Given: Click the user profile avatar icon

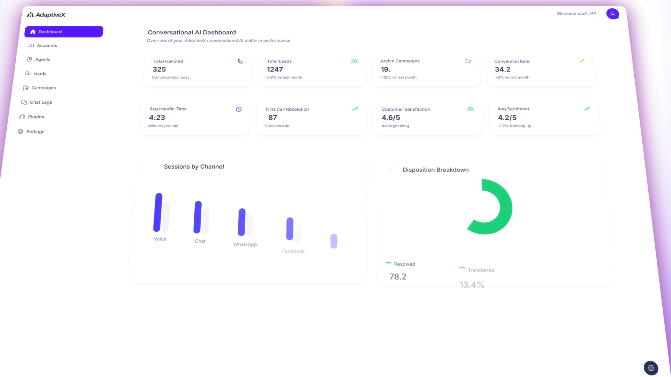Looking at the screenshot, I should [x=612, y=14].
